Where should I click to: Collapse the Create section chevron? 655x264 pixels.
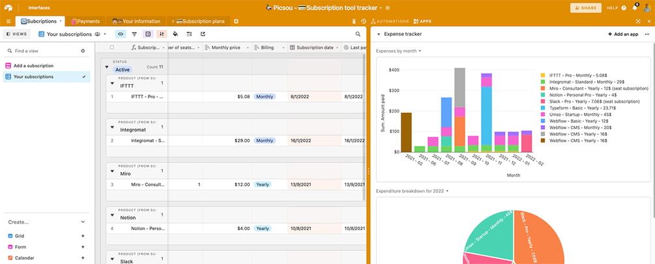(83, 222)
